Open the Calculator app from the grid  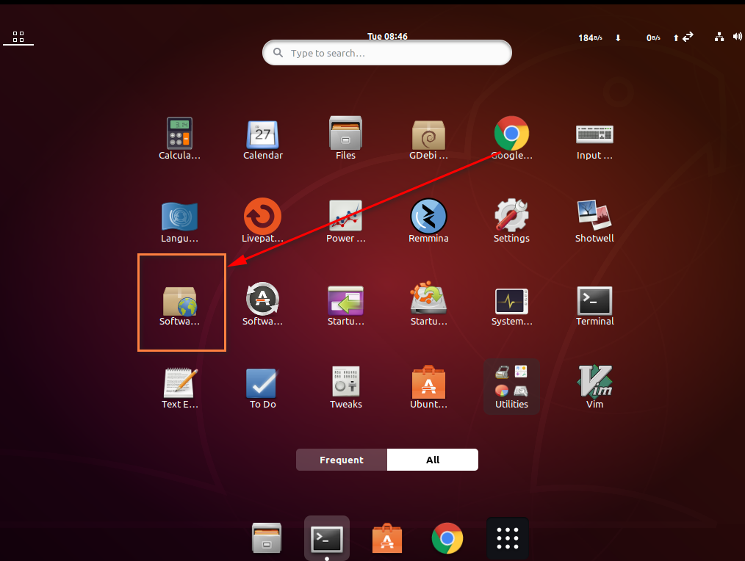179,138
